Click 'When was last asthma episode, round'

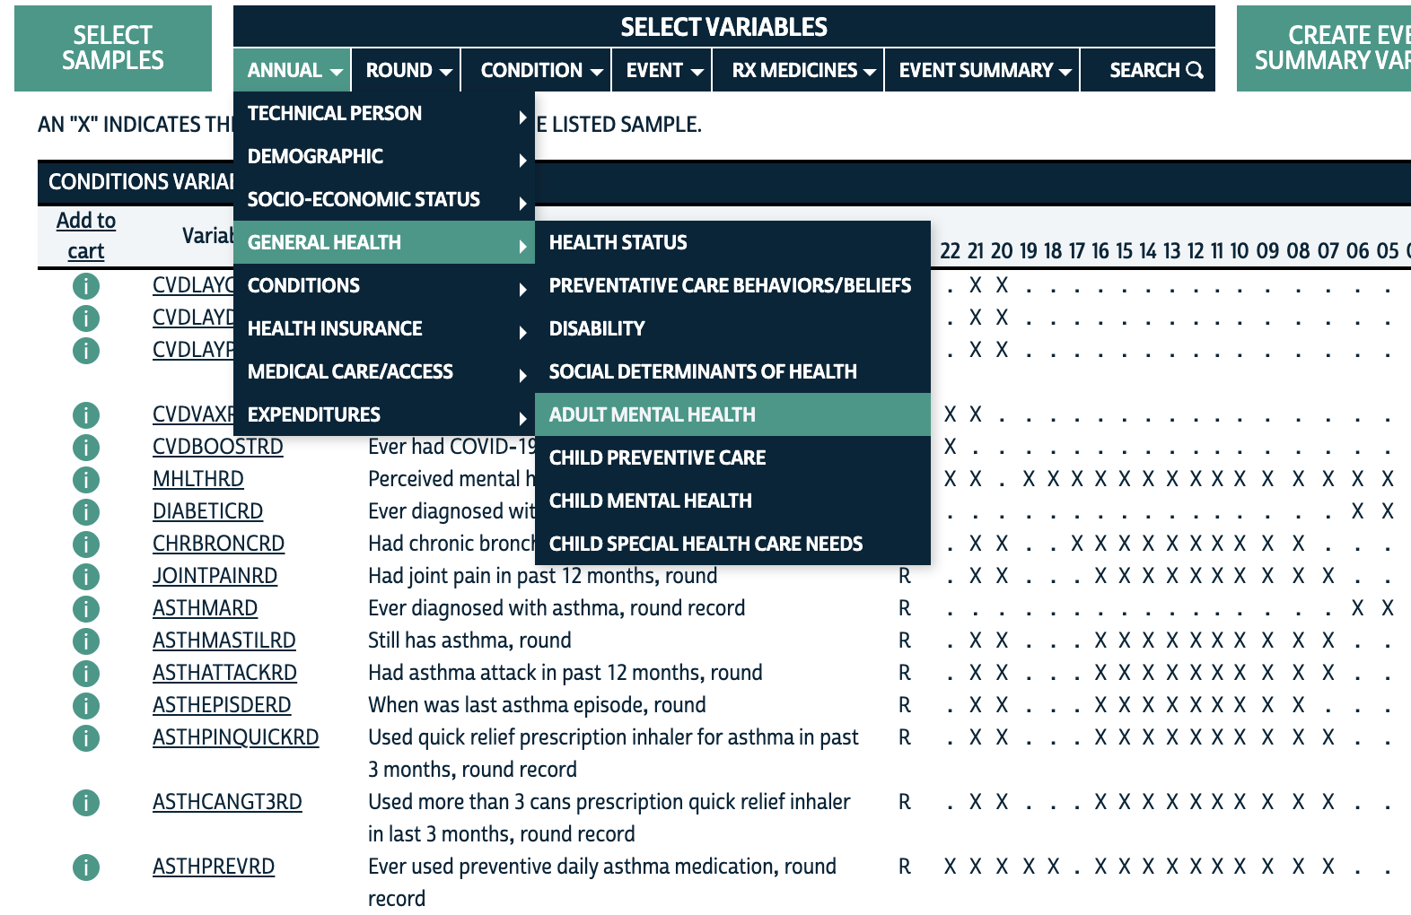pos(537,705)
